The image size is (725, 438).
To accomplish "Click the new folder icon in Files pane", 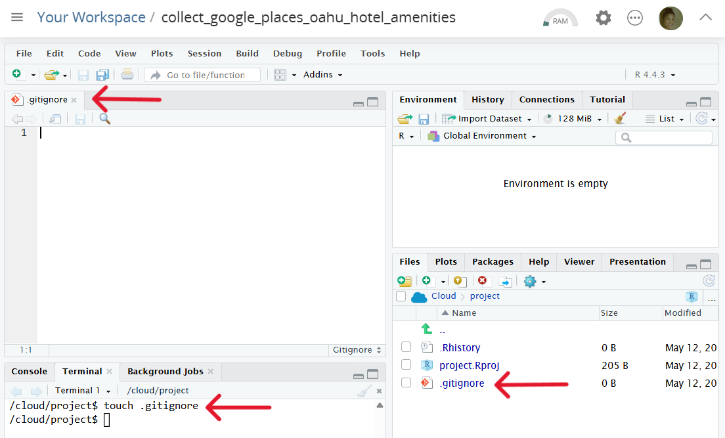I will (405, 281).
